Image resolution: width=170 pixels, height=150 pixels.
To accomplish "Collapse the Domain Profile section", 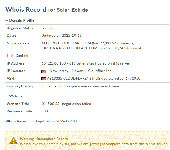I will (x=20, y=20).
